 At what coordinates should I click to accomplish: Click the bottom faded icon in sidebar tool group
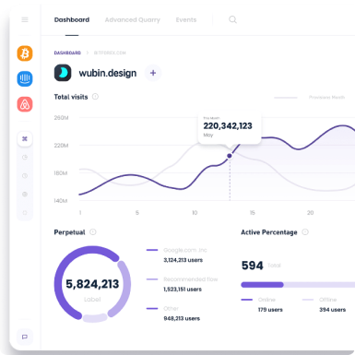click(25, 213)
